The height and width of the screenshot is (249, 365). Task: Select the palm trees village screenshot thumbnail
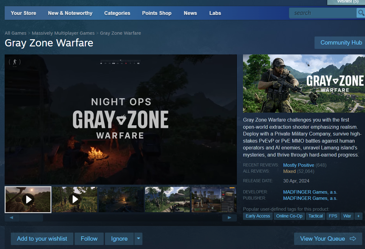pyautogui.click(x=167, y=200)
